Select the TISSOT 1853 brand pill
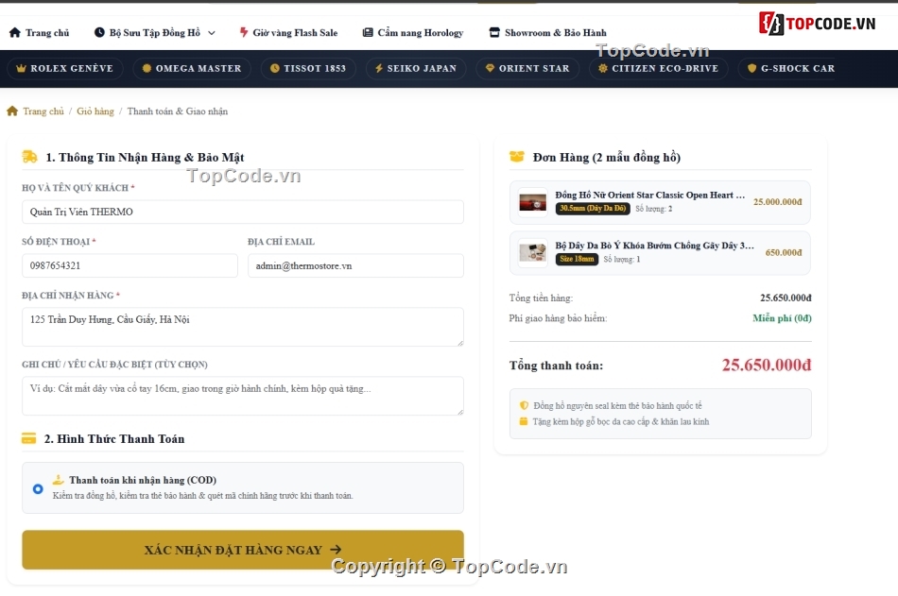This screenshot has width=898, height=596. [308, 68]
